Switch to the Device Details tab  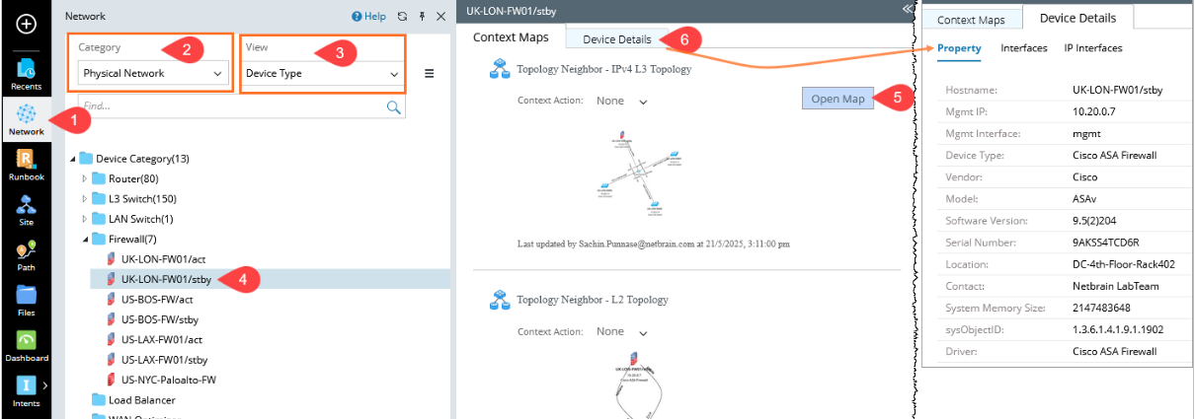[x=617, y=39]
